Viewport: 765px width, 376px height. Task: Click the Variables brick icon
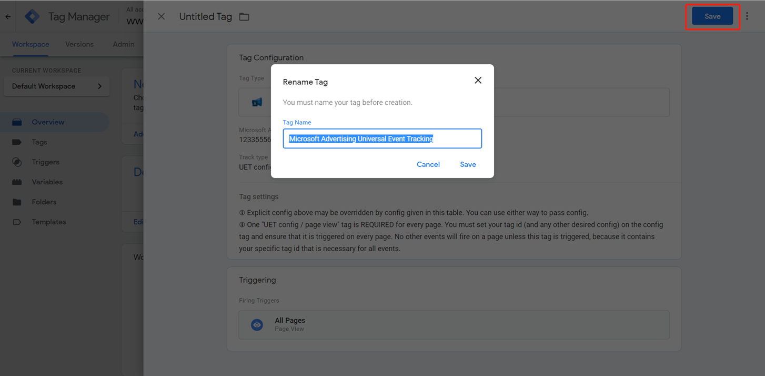click(17, 182)
